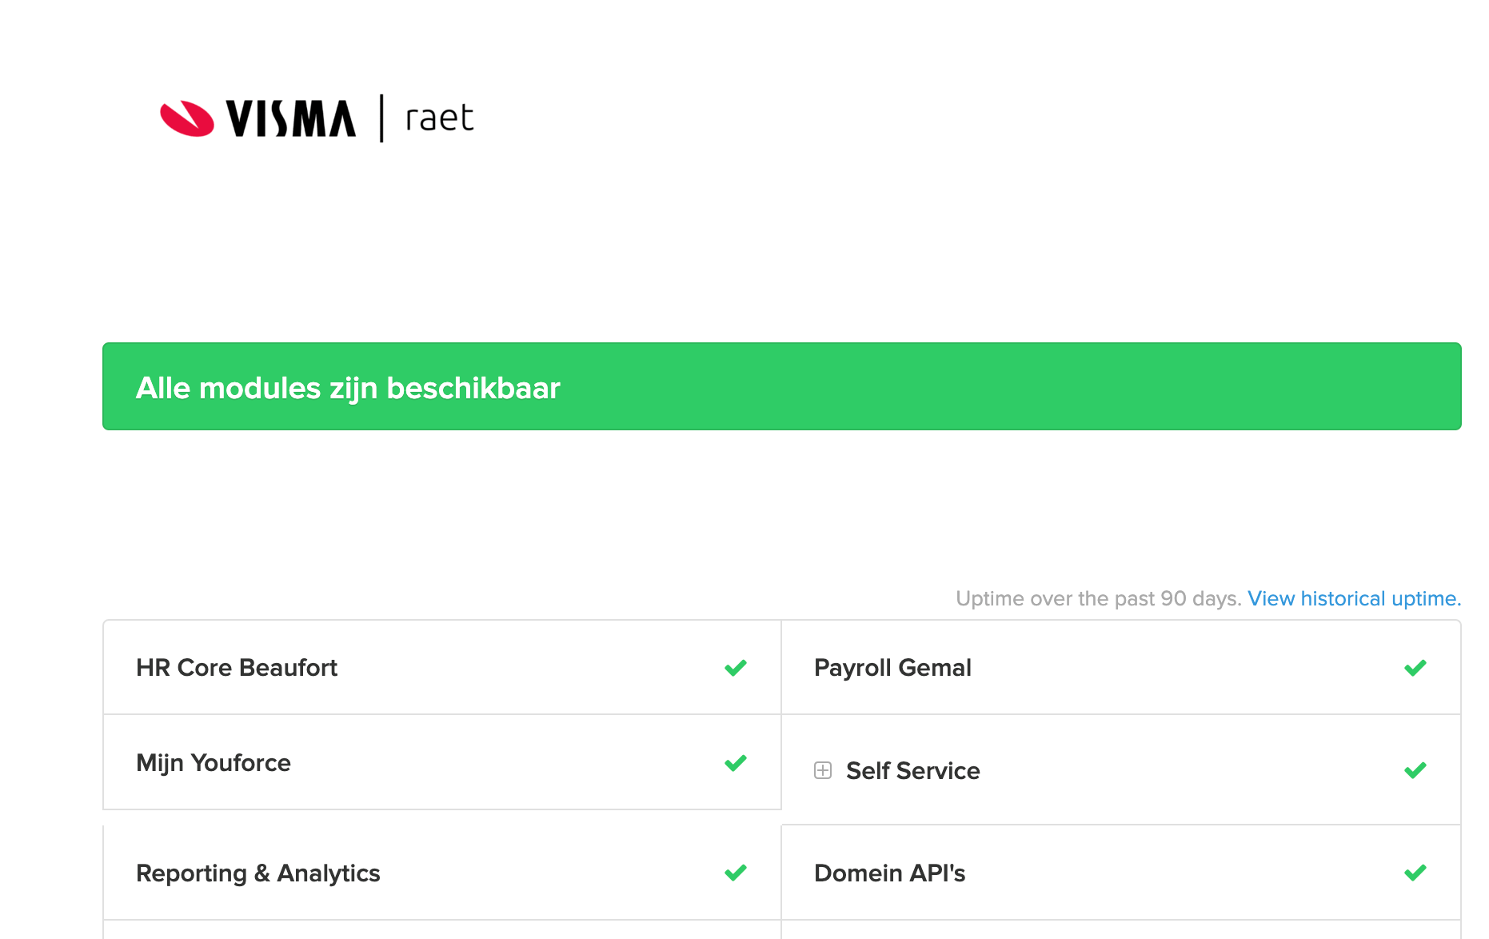
Task: Open the View historical uptime link
Action: click(x=1353, y=598)
